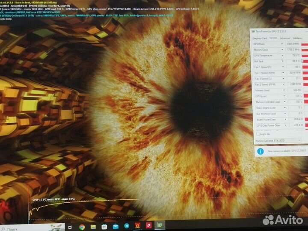Open the GPU Chip Power Draw dropdown
The image size is (308, 231).
(x=286, y=125)
